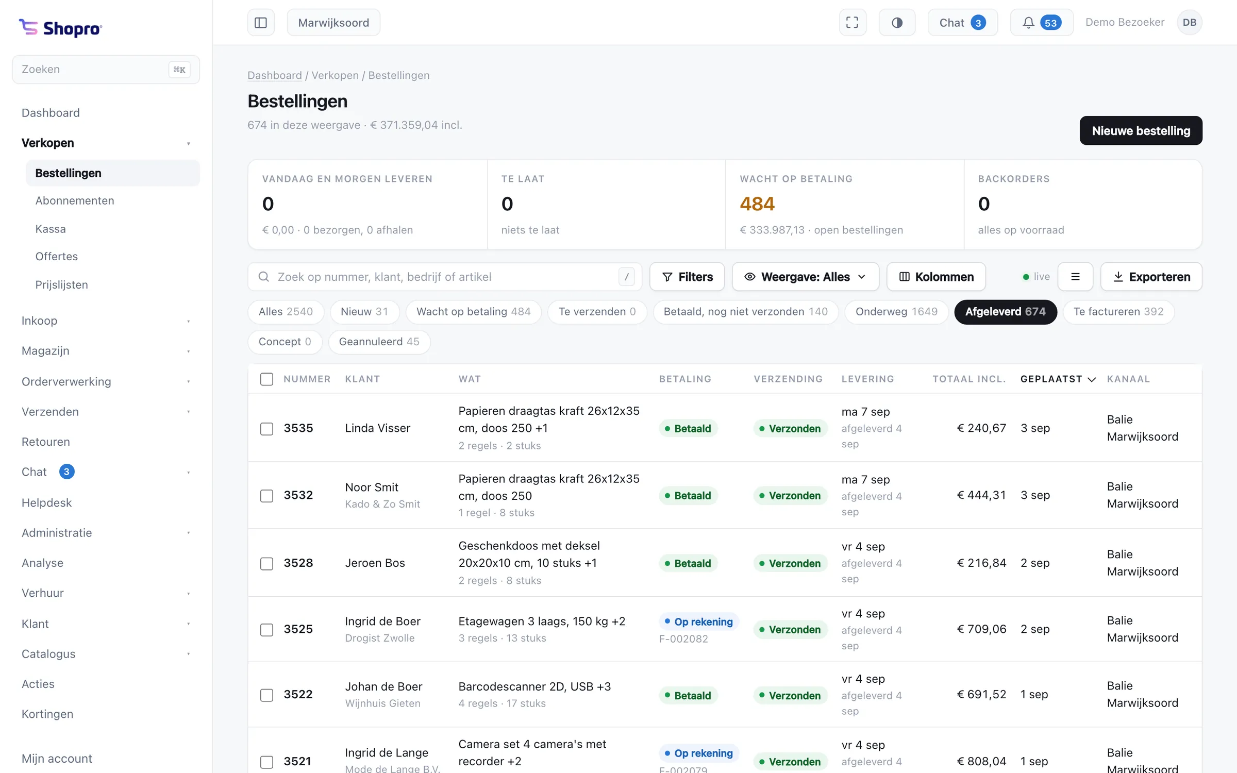Sort by the Geplaatst column header
Screen dimensions: 1237x773
tap(1058, 379)
